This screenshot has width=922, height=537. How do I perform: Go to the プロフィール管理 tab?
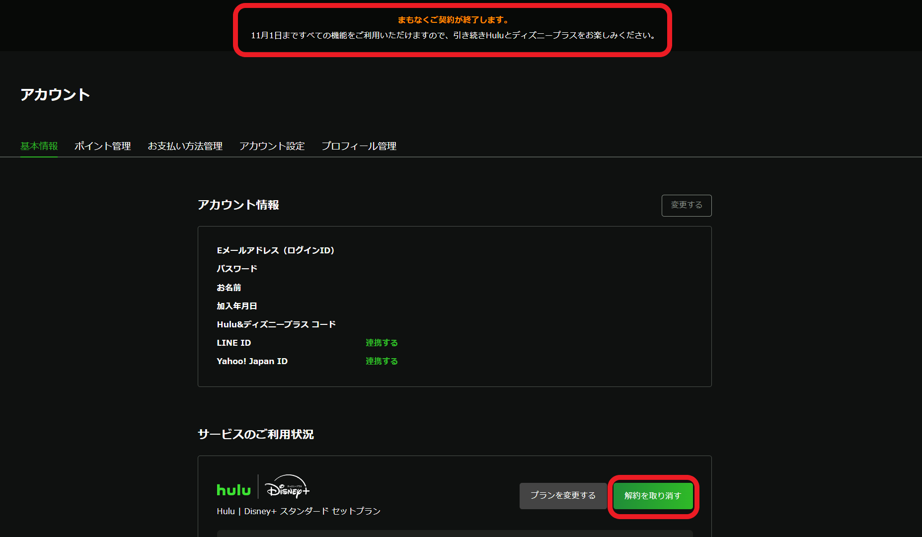(359, 146)
